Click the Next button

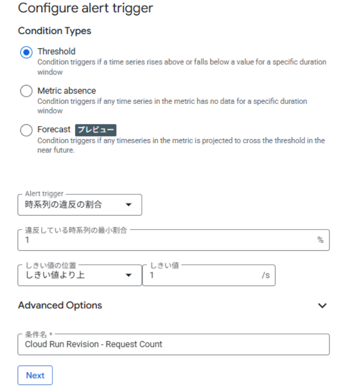tap(35, 375)
